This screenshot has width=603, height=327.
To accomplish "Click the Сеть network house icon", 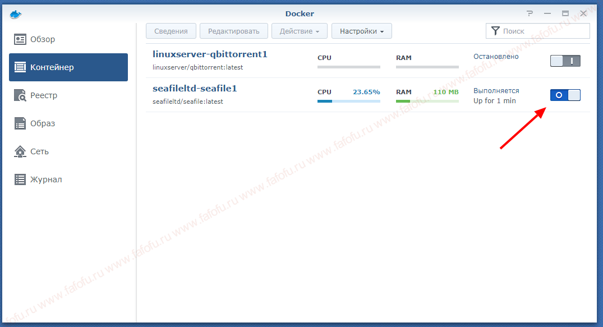I will pyautogui.click(x=20, y=151).
